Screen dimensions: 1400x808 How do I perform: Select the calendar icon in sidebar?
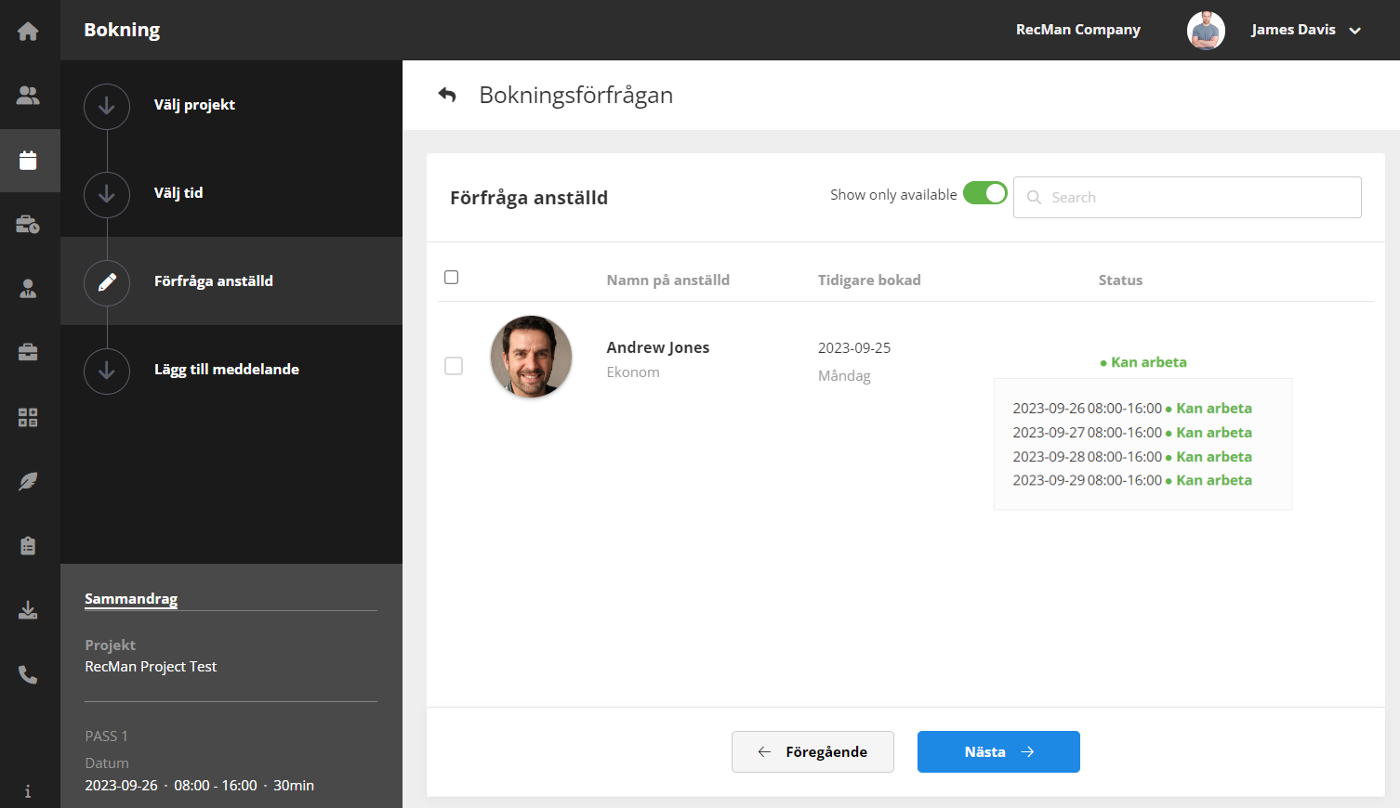pos(28,160)
